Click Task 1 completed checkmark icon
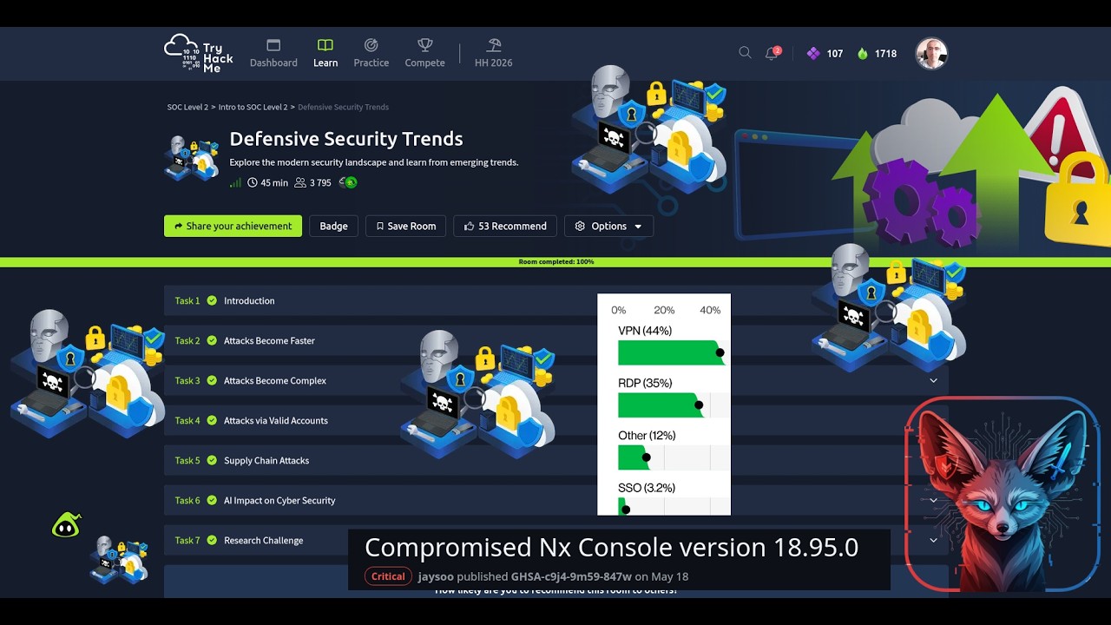Image resolution: width=1111 pixels, height=625 pixels. coord(212,301)
